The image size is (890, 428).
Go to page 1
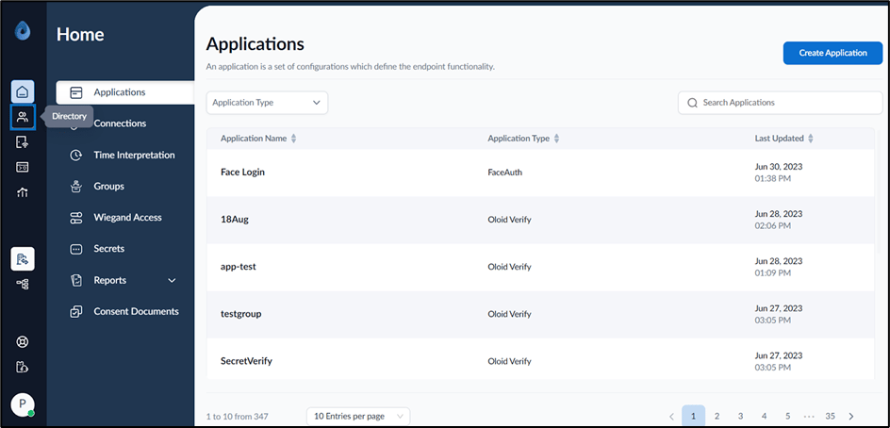click(x=693, y=416)
